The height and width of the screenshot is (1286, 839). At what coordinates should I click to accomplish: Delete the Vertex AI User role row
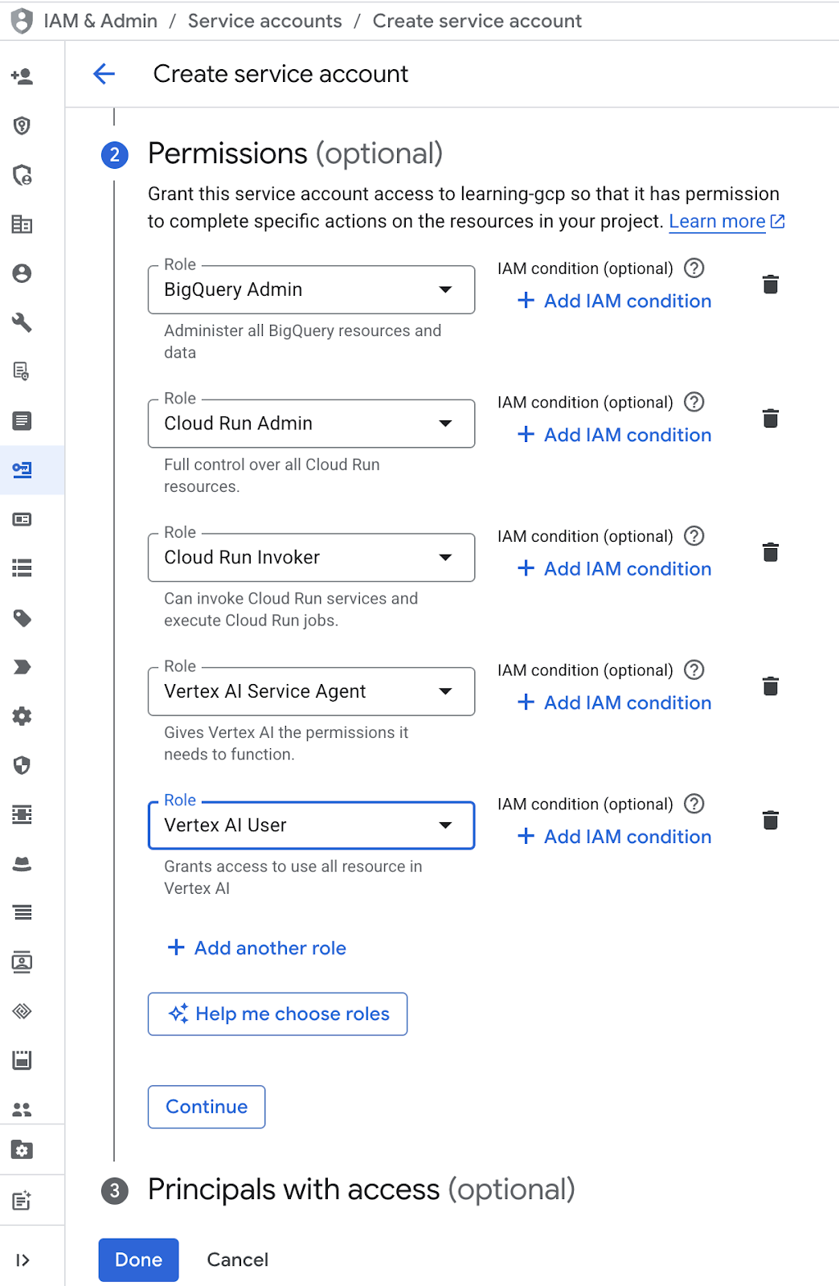770,820
